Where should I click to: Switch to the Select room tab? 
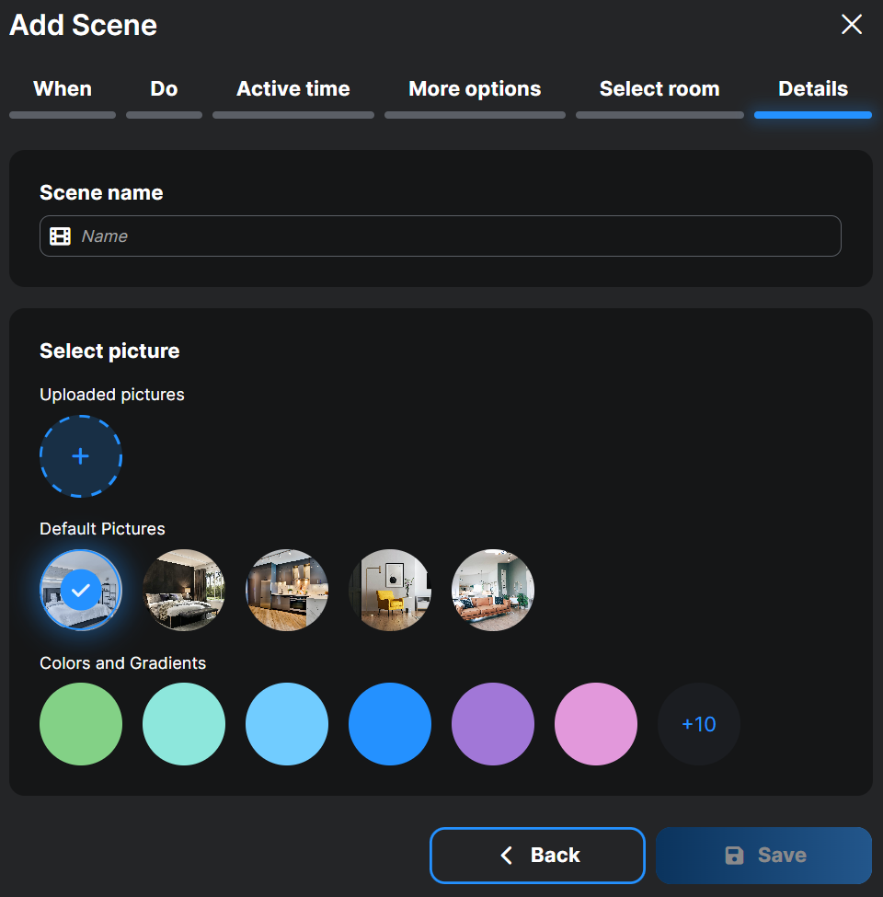coord(659,89)
